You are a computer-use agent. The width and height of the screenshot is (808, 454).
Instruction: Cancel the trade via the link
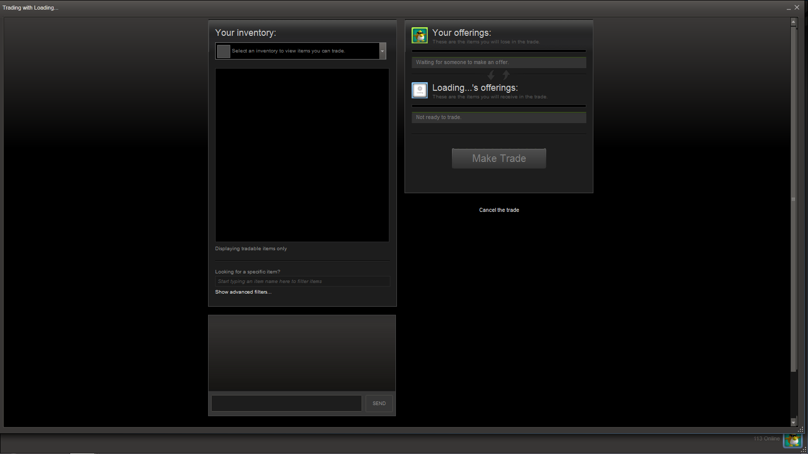pos(499,210)
